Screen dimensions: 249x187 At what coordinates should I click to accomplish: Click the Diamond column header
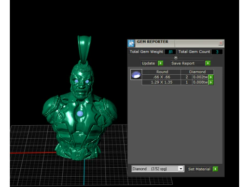pyautogui.click(x=197, y=72)
